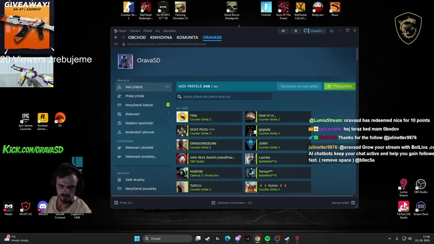
Task: Open the Zobrazit menu
Action: click(135, 31)
